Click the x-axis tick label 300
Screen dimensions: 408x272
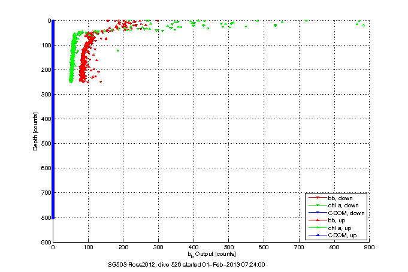[x=158, y=247]
